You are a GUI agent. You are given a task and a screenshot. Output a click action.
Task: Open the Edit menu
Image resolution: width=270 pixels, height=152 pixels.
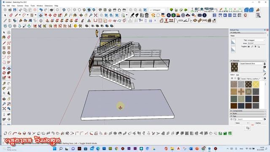(8, 5)
